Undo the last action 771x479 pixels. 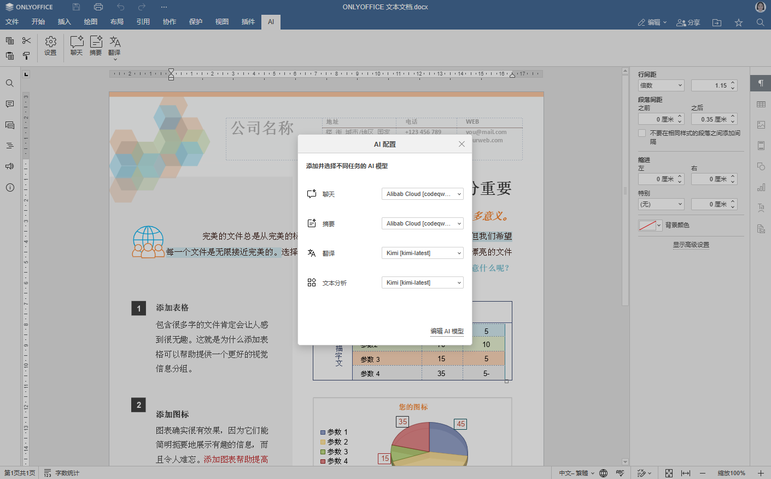120,7
